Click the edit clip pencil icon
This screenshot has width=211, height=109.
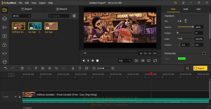[63, 68]
